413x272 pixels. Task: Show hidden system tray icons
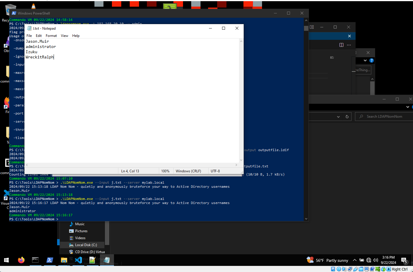(354, 260)
